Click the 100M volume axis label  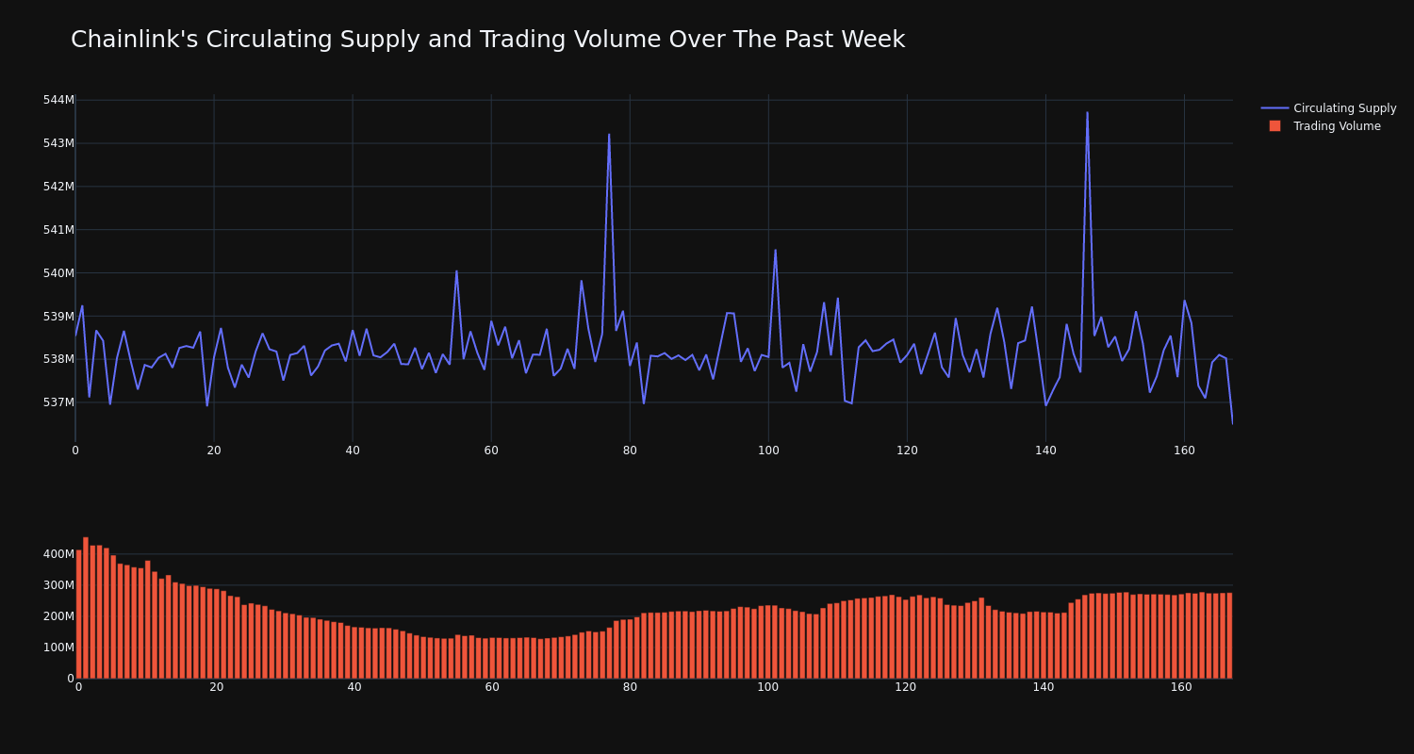58,647
